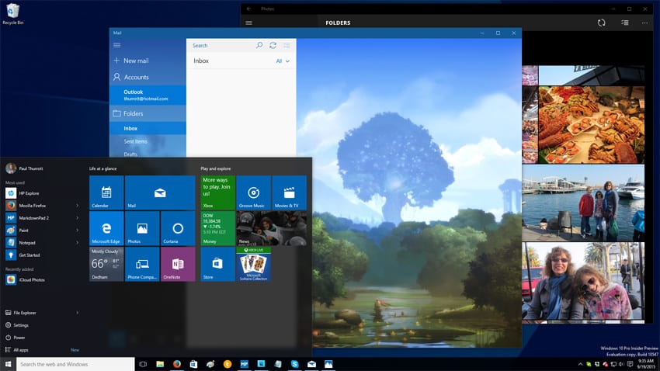Open the All filter dropdown in Inbox
Viewport: 660px width, 371px height.
(x=283, y=61)
